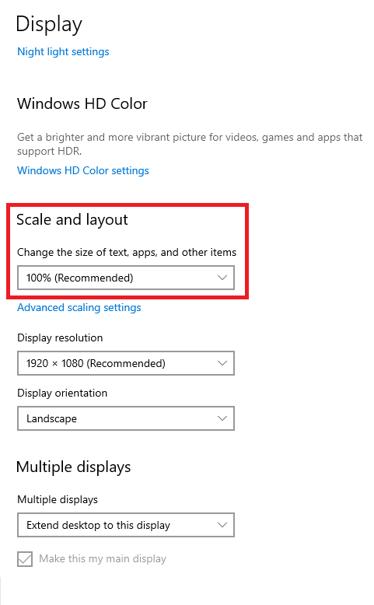
Task: Click the Windows HD Color heading
Action: click(x=82, y=103)
